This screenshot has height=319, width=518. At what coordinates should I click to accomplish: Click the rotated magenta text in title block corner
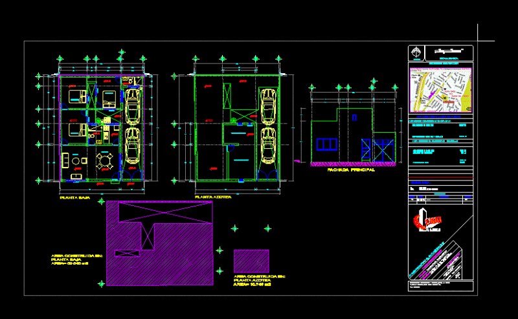pyautogui.click(x=431, y=258)
